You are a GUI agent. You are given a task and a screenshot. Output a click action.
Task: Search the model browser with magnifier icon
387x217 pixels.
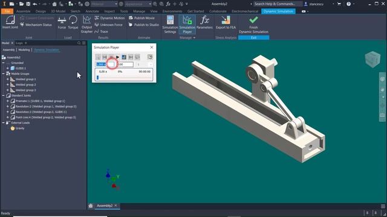[x=79, y=43]
